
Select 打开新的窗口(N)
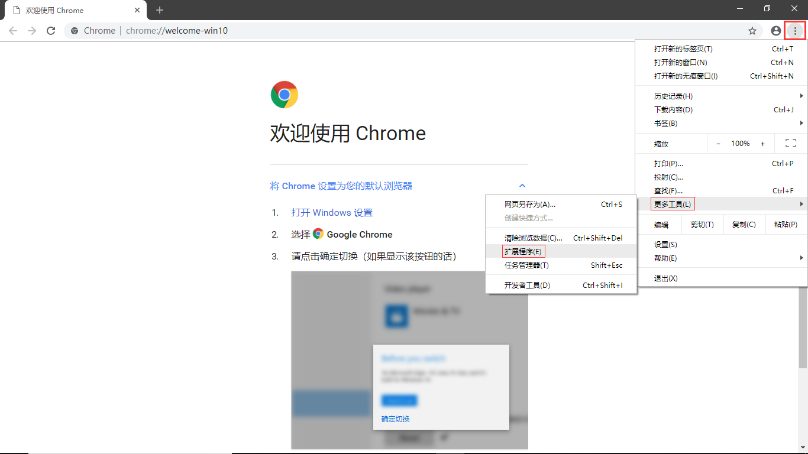click(721, 62)
